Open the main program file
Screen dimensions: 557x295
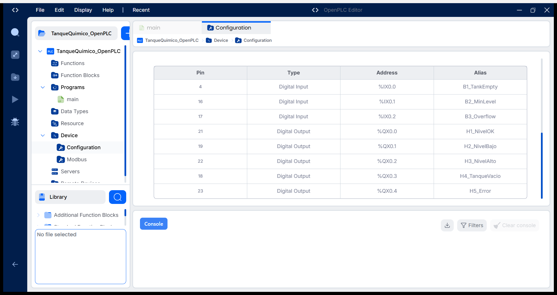click(x=73, y=99)
